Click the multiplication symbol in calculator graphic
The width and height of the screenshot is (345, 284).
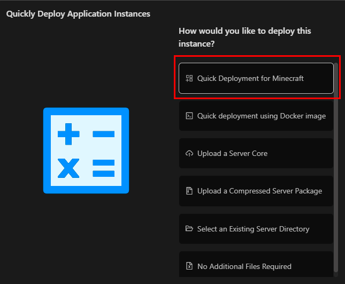(68, 167)
